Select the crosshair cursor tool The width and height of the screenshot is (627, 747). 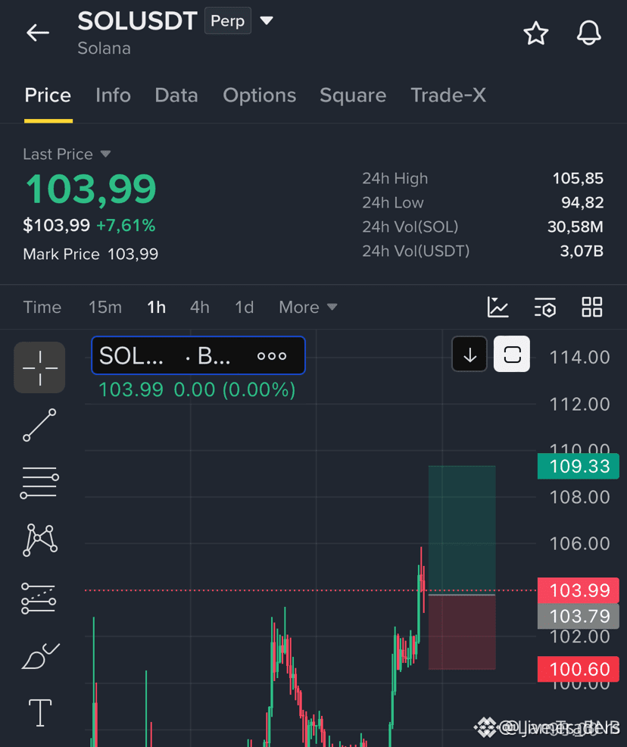39,367
